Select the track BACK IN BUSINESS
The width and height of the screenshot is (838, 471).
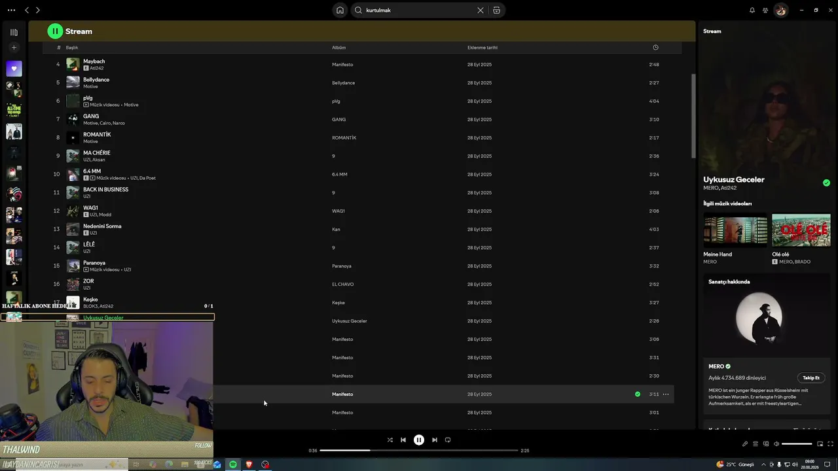(x=105, y=190)
